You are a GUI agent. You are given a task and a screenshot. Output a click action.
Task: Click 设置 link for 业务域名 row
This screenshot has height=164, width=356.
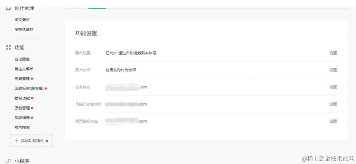(x=333, y=87)
